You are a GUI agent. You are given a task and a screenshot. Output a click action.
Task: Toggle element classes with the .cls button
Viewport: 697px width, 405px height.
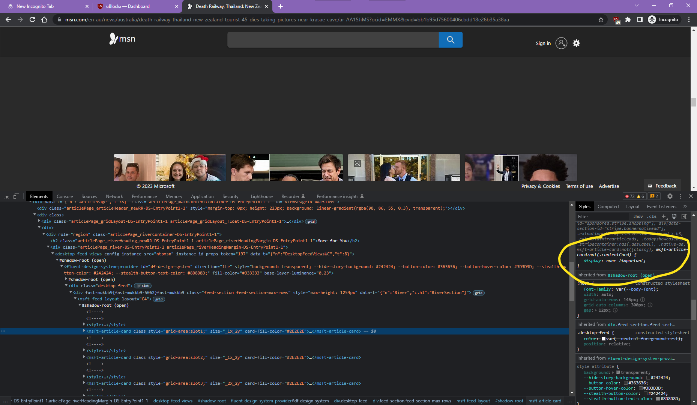[x=652, y=216]
